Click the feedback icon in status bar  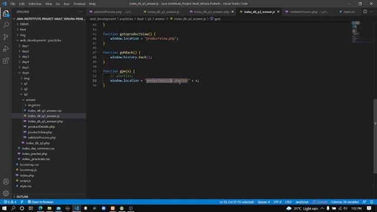click(x=365, y=202)
